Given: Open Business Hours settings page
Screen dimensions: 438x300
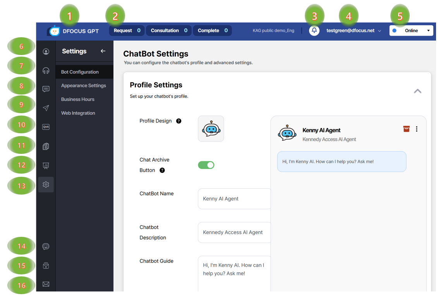Looking at the screenshot, I should (x=77, y=99).
